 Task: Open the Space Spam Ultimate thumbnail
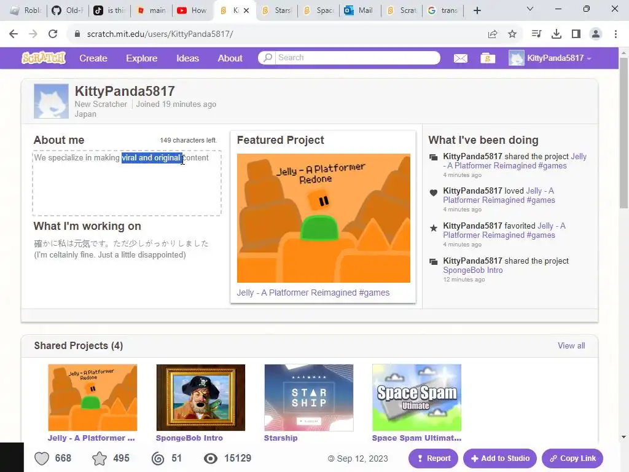pyautogui.click(x=417, y=398)
